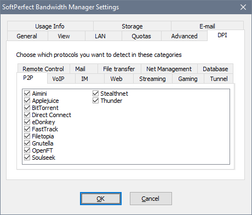Toggle Gnutella detection

27,143
